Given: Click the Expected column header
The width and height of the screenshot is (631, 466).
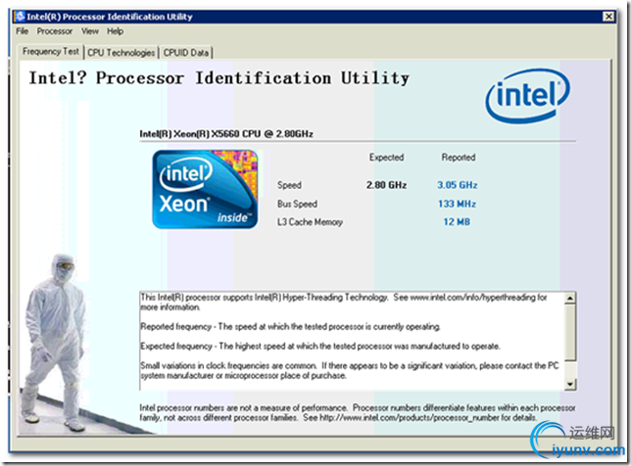Looking at the screenshot, I should (x=386, y=158).
